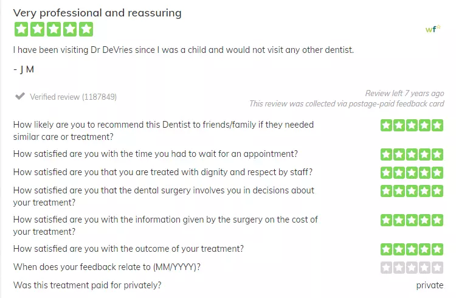Click fifth star of overall rating

point(86,29)
